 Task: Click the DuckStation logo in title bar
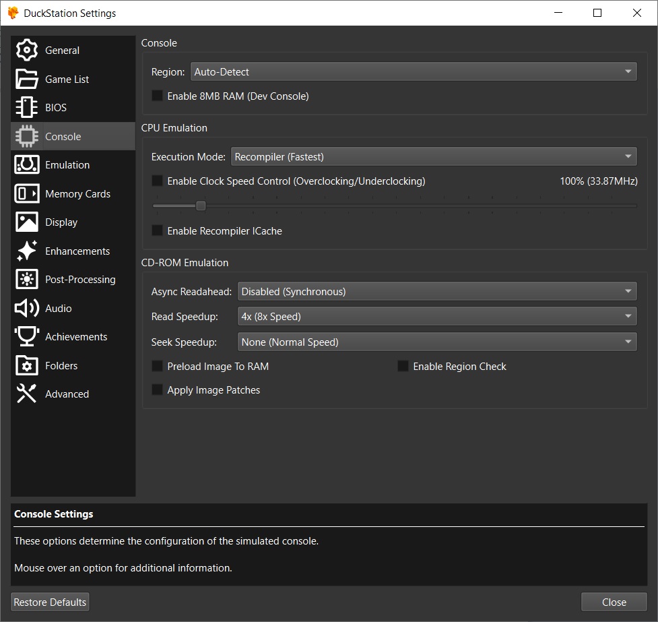[13, 13]
